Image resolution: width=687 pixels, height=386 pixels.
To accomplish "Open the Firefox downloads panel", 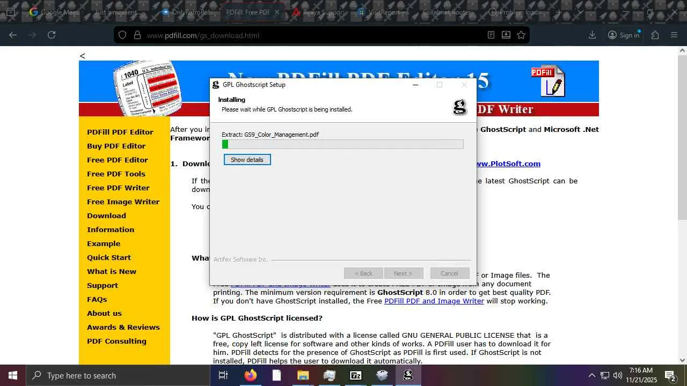I will (593, 35).
